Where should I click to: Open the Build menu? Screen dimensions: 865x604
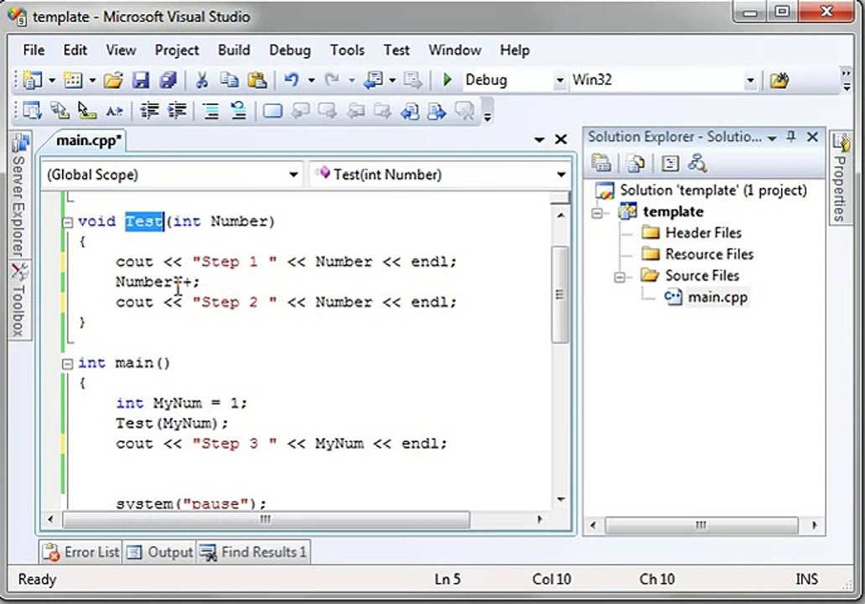point(234,50)
